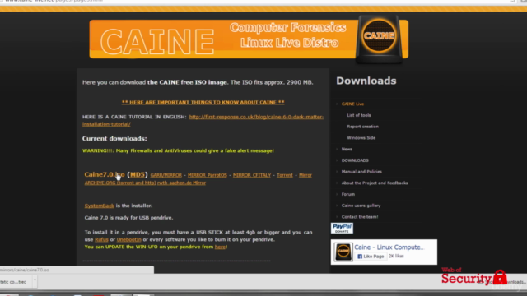Open Report creation sidebar entry
This screenshot has height=296, width=527.
(x=362, y=127)
